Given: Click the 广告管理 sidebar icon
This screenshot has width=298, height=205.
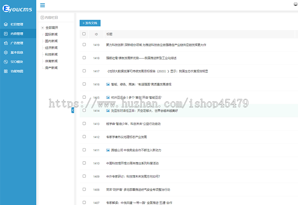Looking at the screenshot, I should tap(6, 43).
